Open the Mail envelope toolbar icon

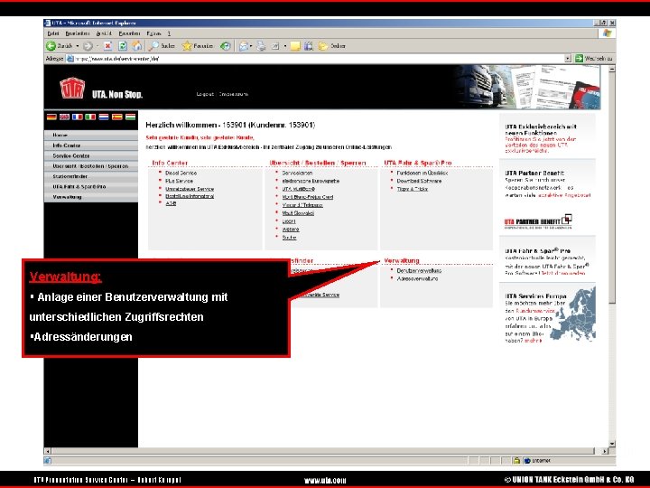[x=244, y=46]
